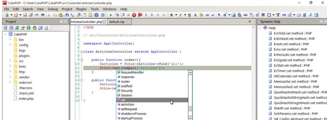Click the insert hyperlink globe icon

(240, 15)
